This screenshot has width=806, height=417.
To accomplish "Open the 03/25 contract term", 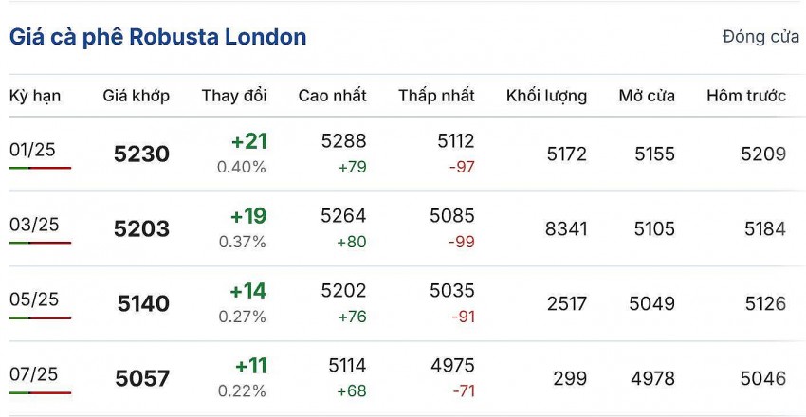I will click(34, 225).
